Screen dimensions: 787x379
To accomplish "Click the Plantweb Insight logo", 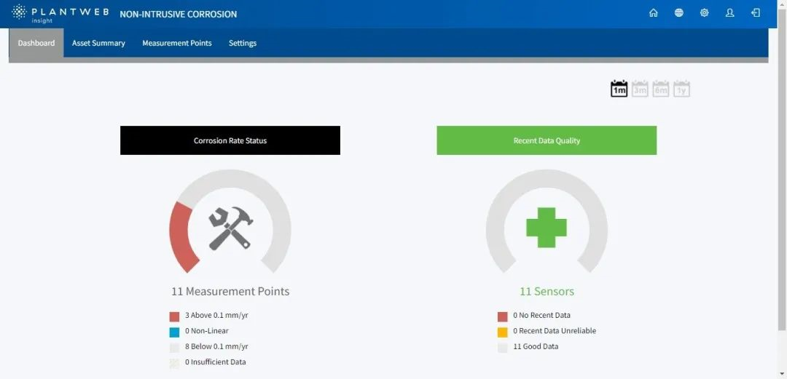I will click(58, 13).
